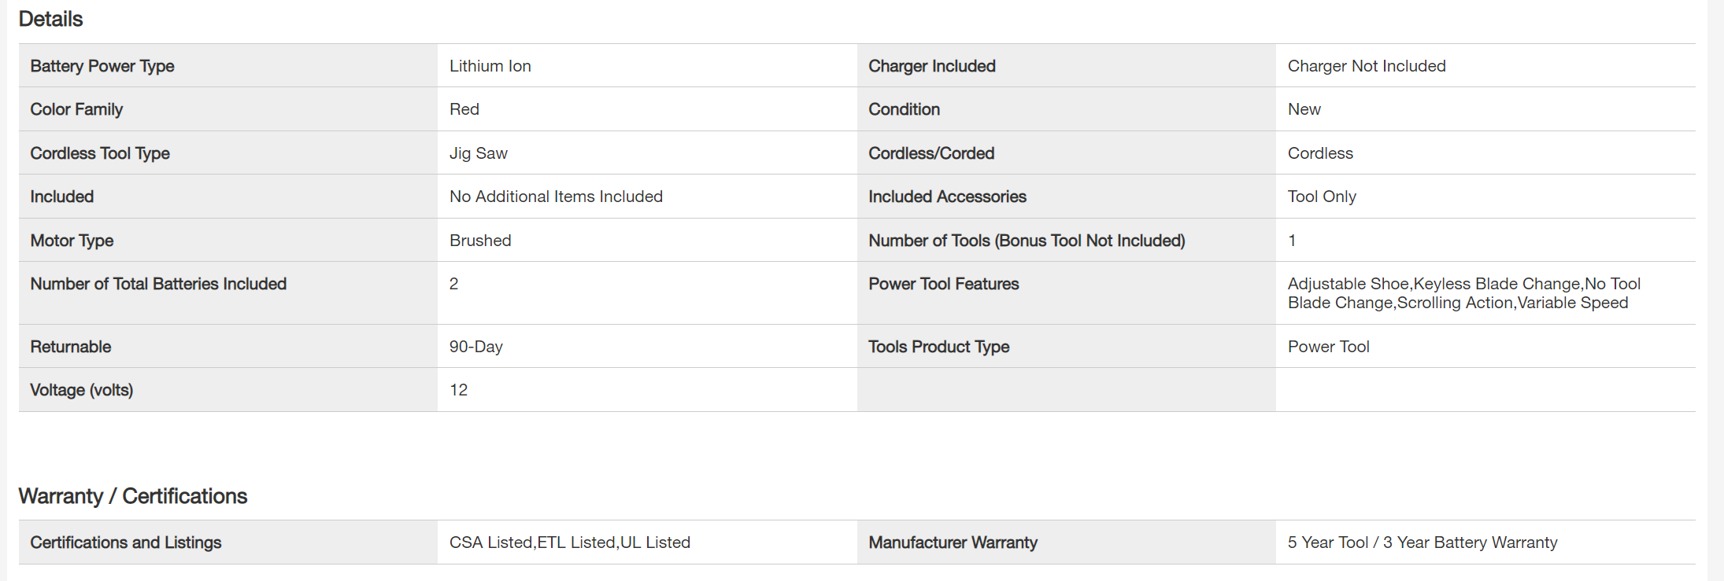Click the Lithium Ion value
1724x581 pixels.
click(x=490, y=66)
